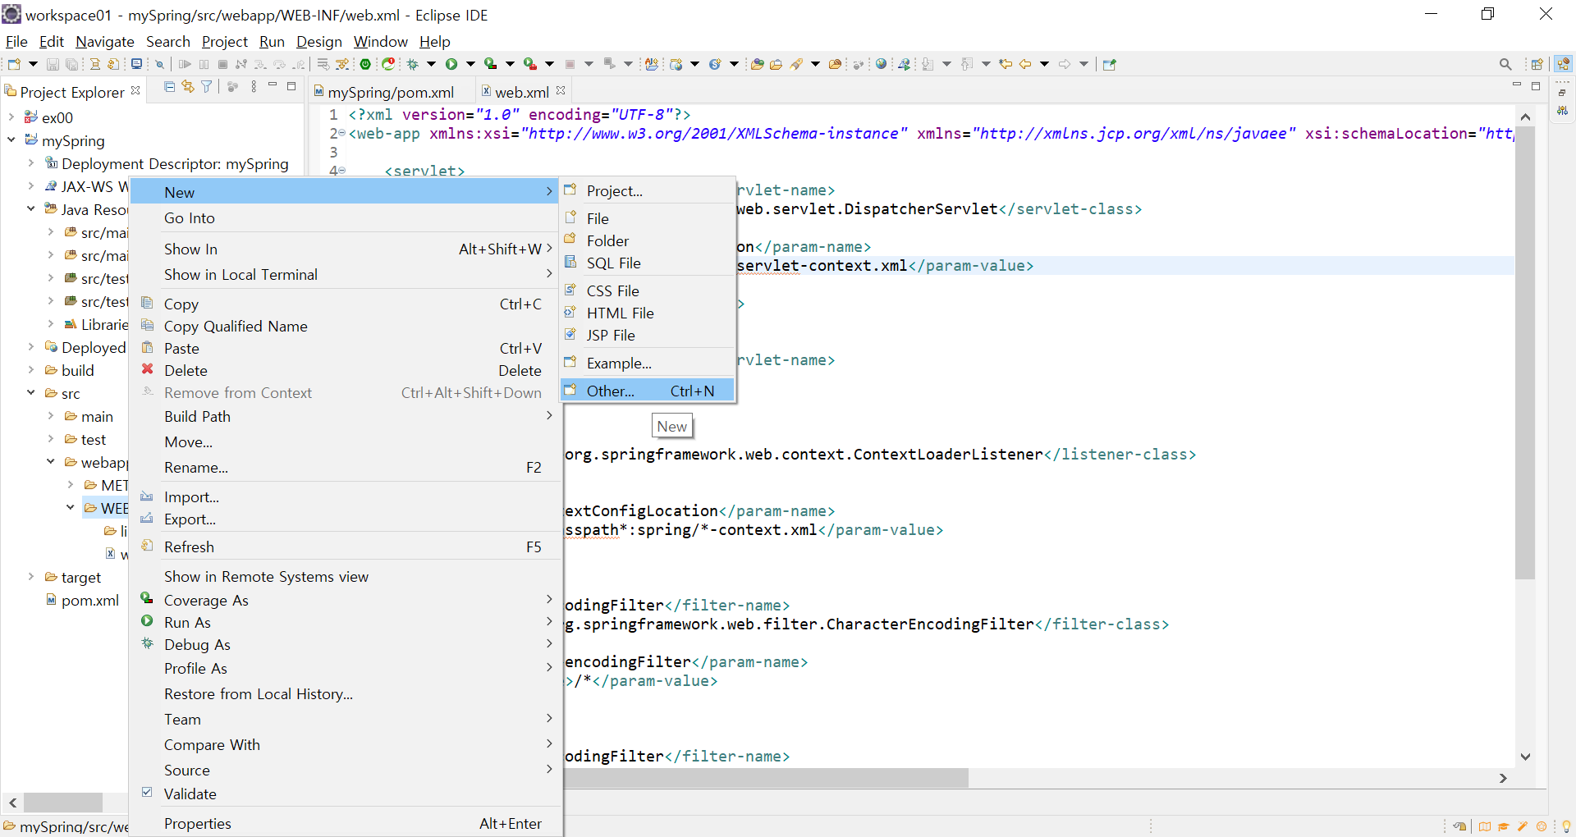
Task: Click the Save All toolbar icon
Action: click(71, 64)
